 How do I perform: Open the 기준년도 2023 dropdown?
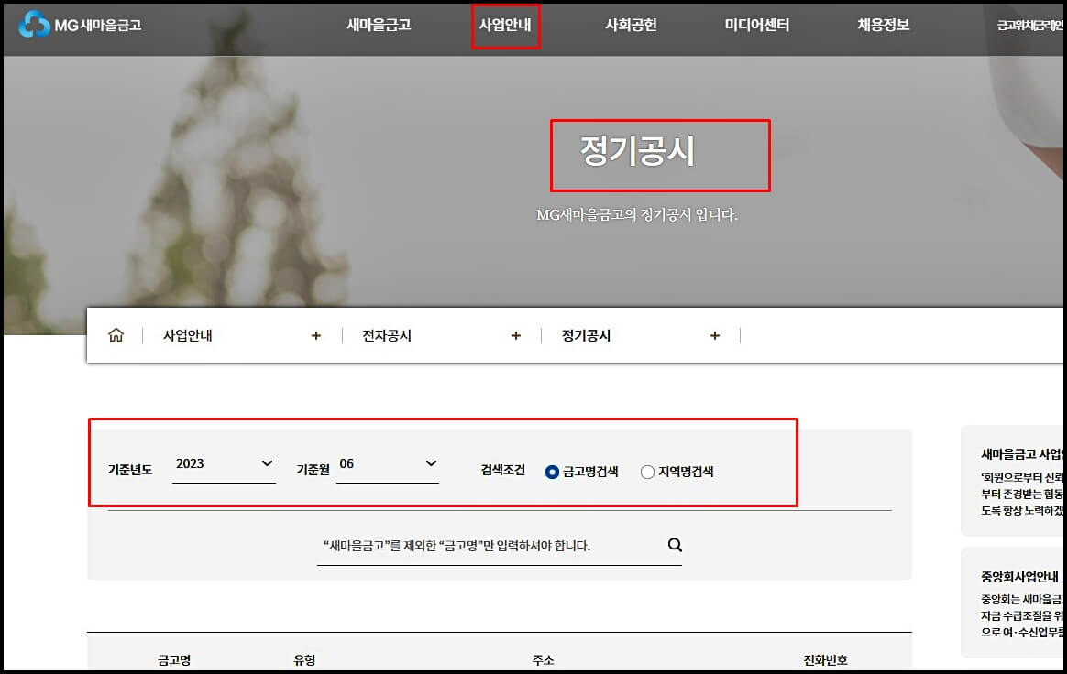tap(224, 464)
